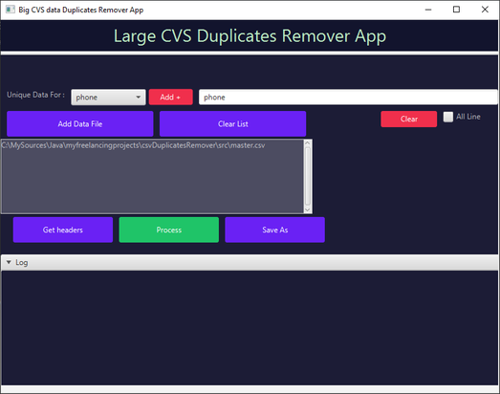This screenshot has height=394, width=500.
Task: Start the green Process button
Action: (169, 230)
